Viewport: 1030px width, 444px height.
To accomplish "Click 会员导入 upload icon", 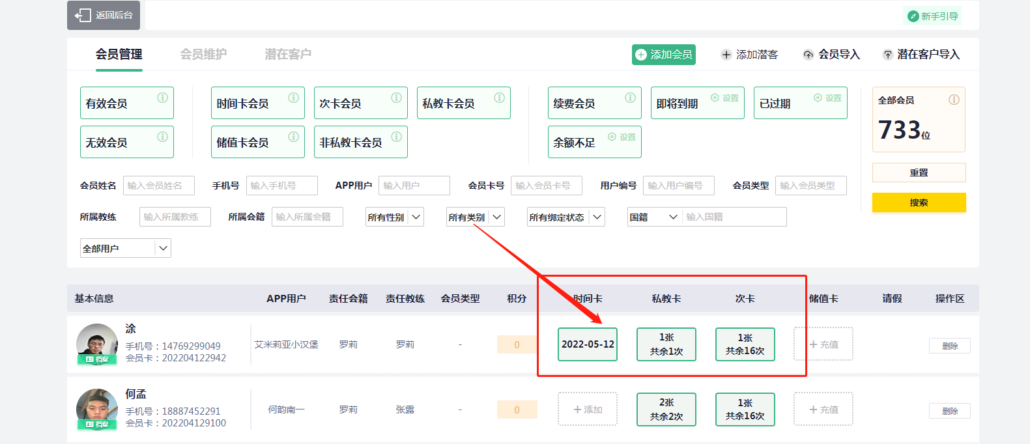I will pos(808,55).
